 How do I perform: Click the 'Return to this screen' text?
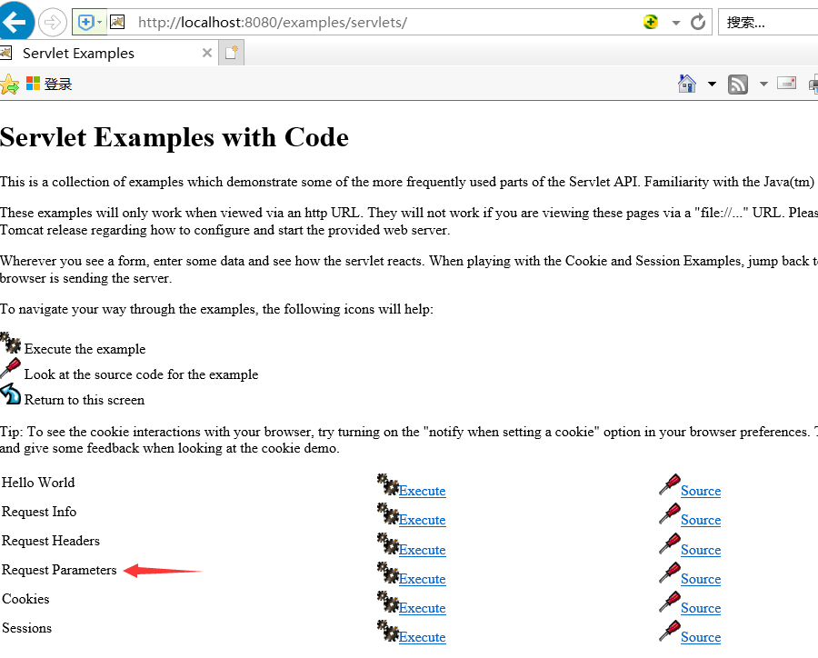click(x=85, y=400)
